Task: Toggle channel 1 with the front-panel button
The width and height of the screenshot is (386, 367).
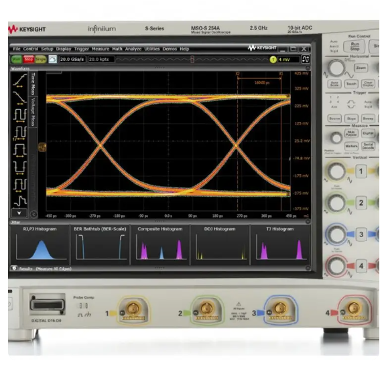Action: coord(361,171)
